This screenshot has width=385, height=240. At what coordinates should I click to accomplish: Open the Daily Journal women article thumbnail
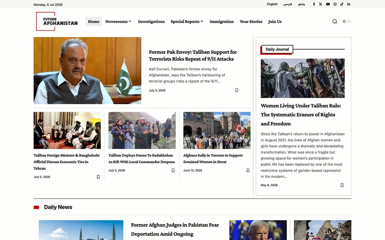tap(303, 78)
